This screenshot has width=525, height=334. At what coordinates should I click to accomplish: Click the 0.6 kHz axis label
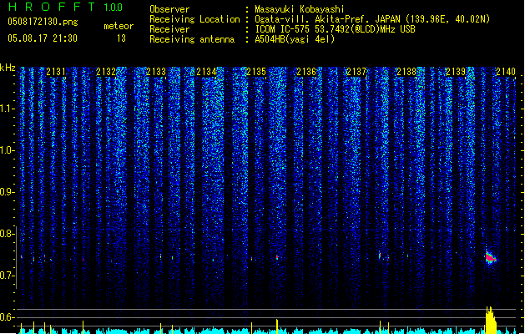pyautogui.click(x=7, y=317)
